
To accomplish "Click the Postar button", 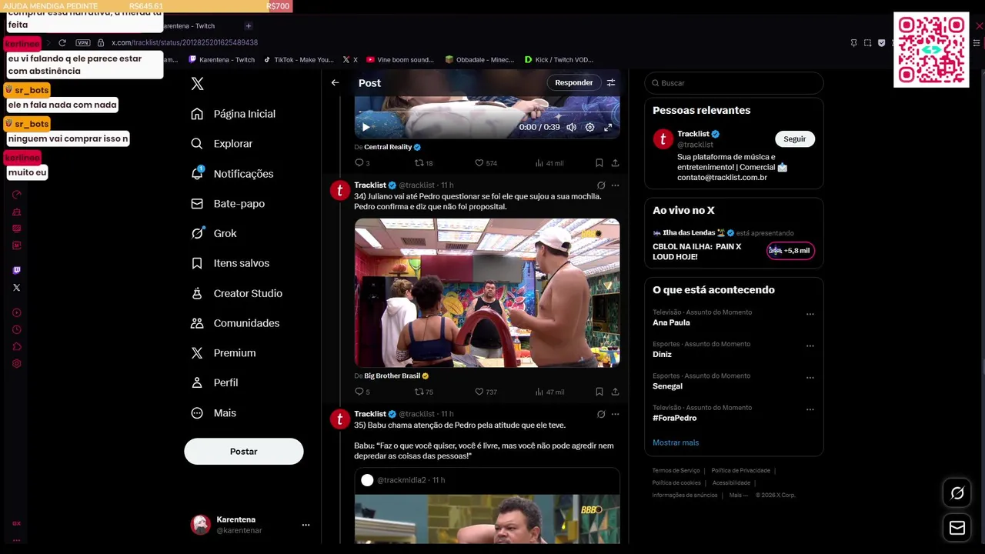I will [x=244, y=452].
